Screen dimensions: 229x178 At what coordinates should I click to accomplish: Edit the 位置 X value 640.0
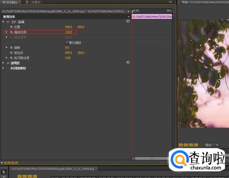pyautogui.click(x=68, y=27)
